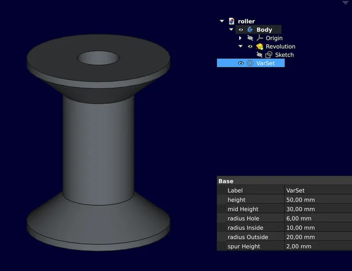This screenshot has height=271, width=352.
Task: Edit the radius Outside value 20,00 mm
Action: [x=318, y=237]
